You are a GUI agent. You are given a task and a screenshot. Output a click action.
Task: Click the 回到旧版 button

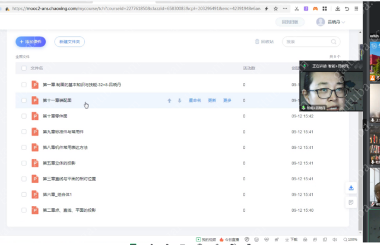tap(290, 22)
